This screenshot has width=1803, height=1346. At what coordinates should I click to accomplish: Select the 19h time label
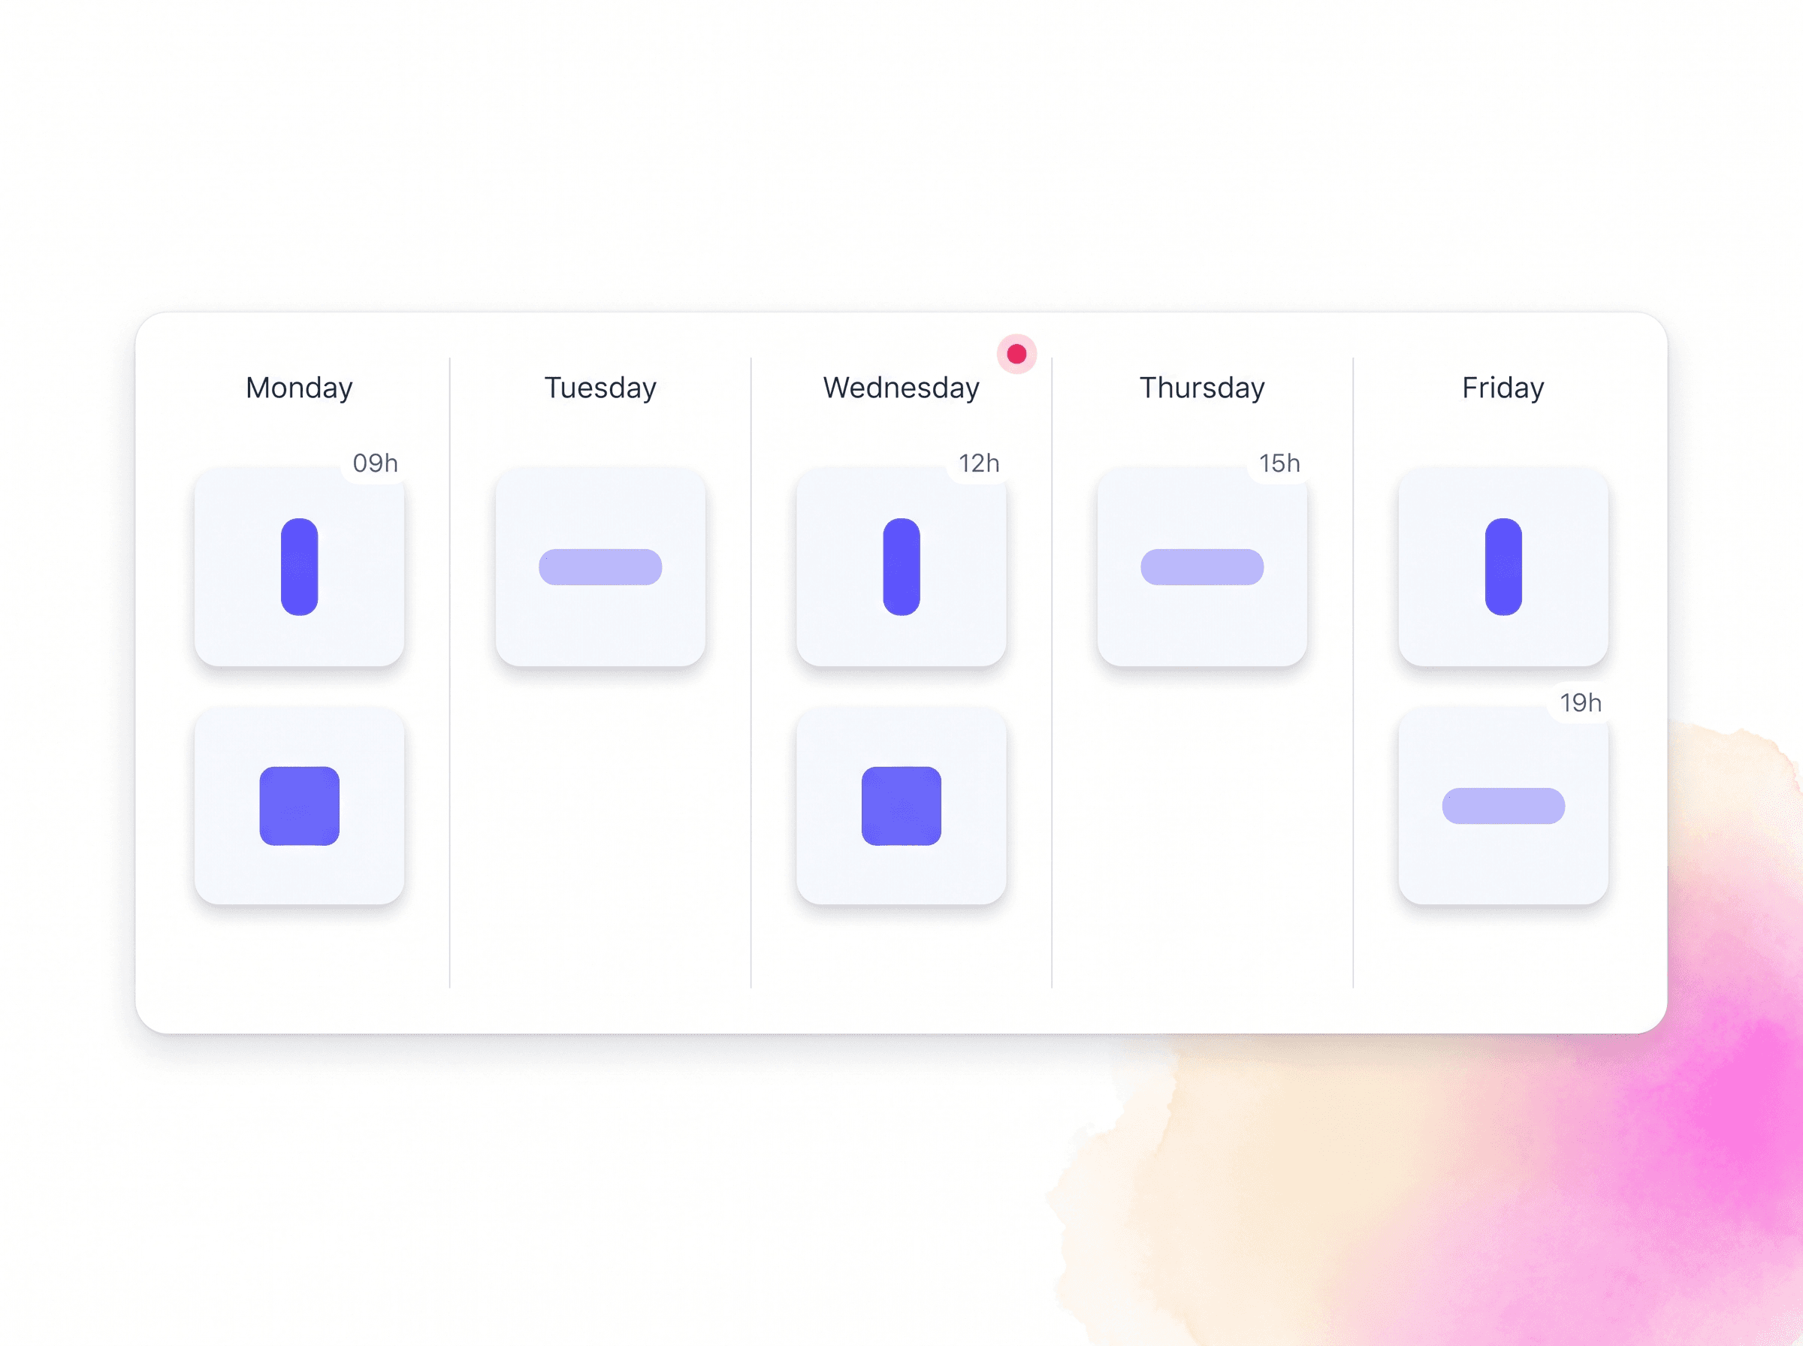click(1581, 703)
